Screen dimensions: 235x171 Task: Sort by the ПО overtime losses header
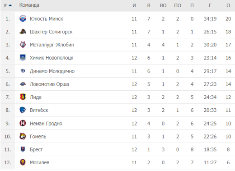click(x=178, y=5)
